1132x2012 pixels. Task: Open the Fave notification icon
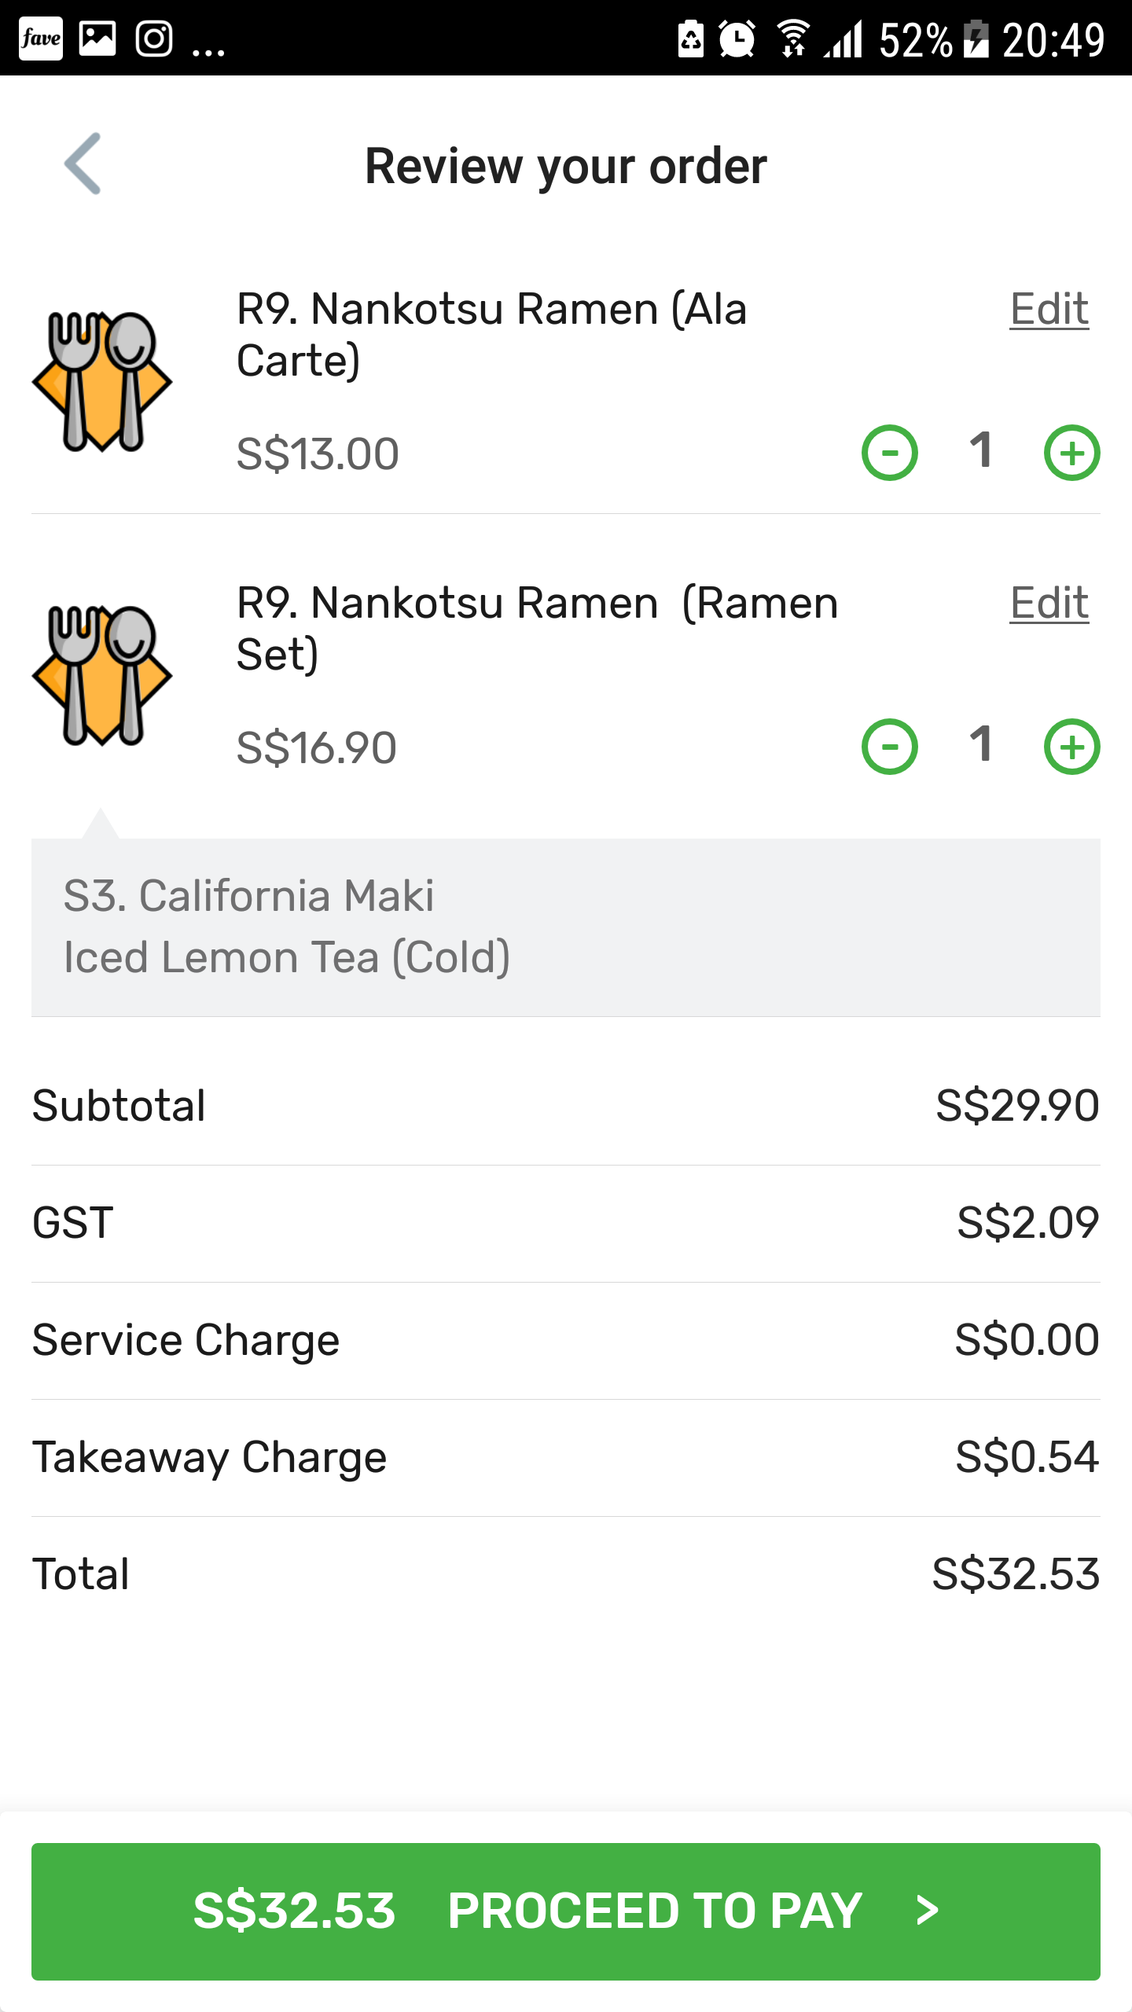click(x=41, y=39)
